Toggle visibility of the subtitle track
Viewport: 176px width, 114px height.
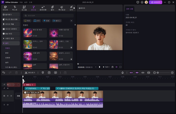8,88
